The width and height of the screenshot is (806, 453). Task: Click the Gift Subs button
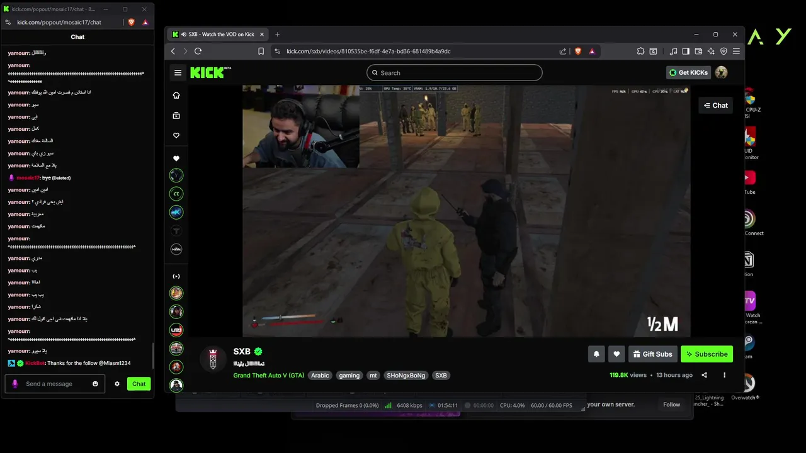pyautogui.click(x=653, y=354)
